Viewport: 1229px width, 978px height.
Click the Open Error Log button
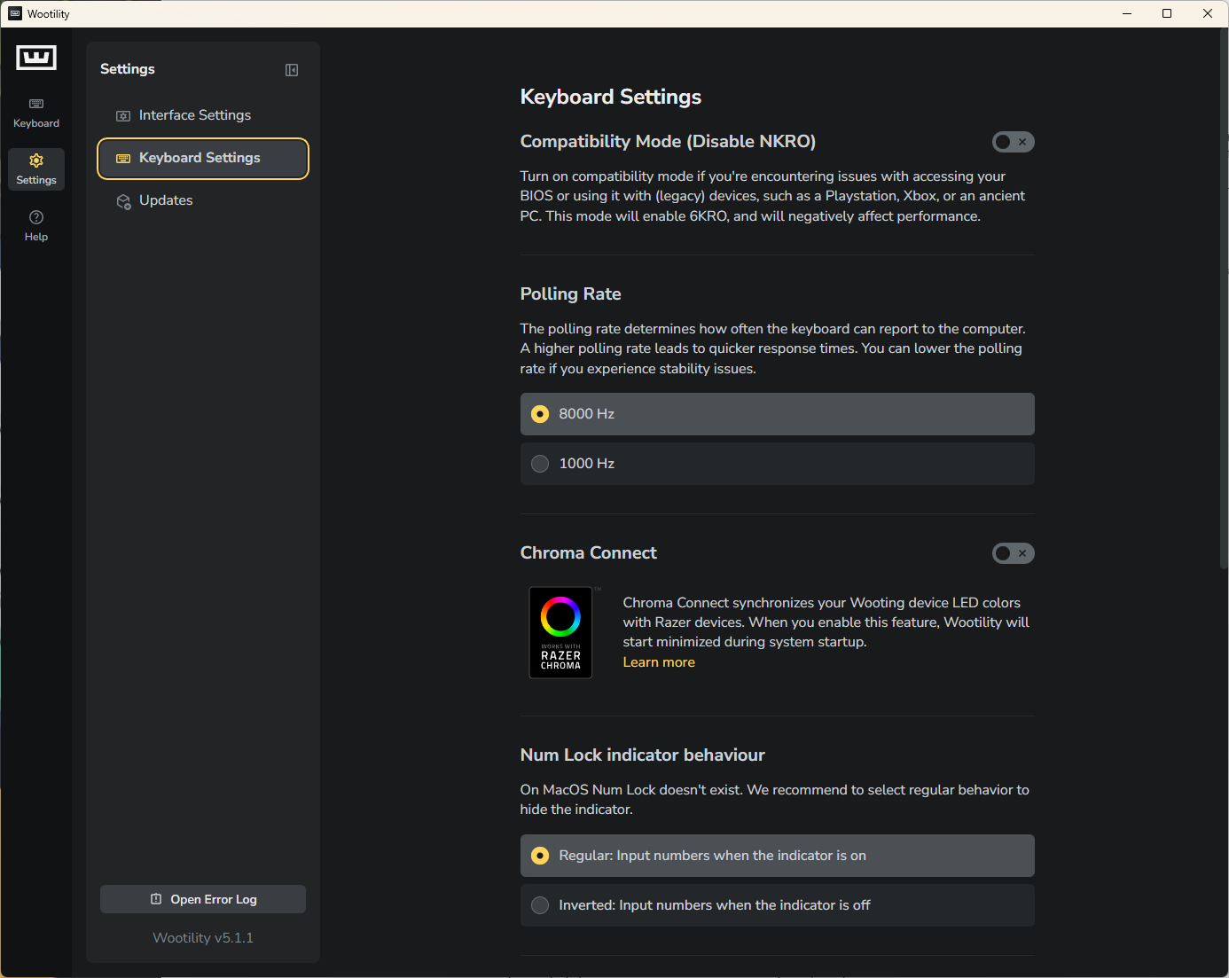(x=203, y=899)
